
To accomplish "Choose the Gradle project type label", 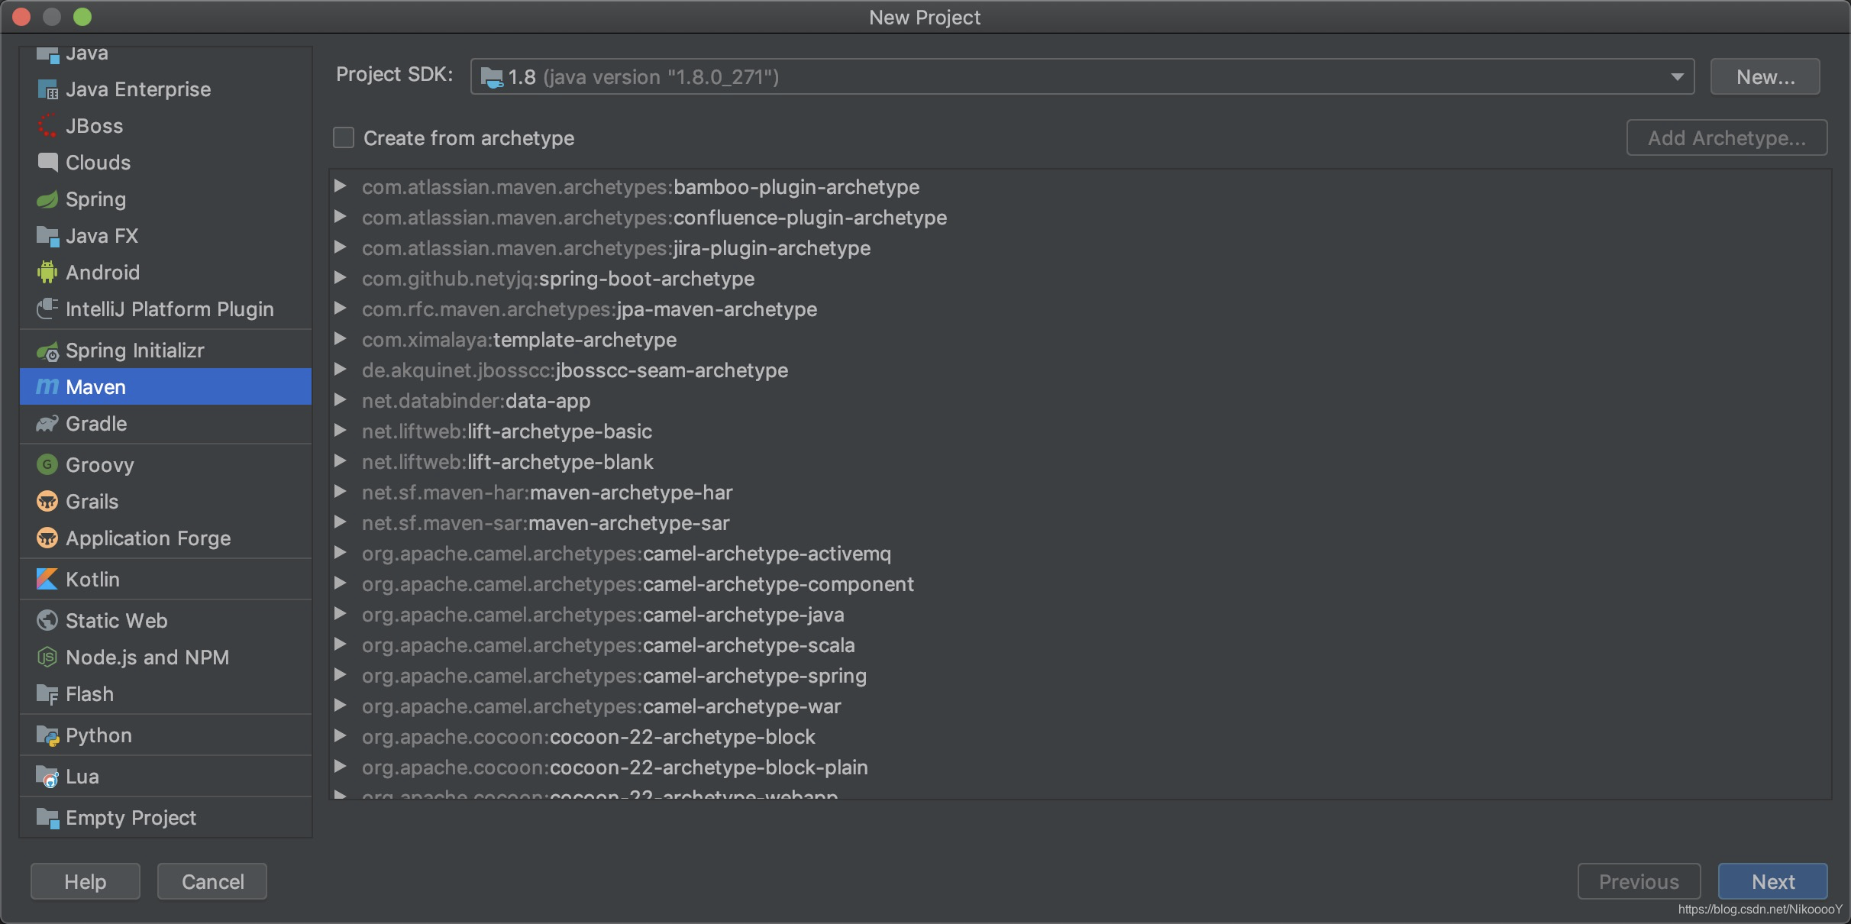I will 96,424.
